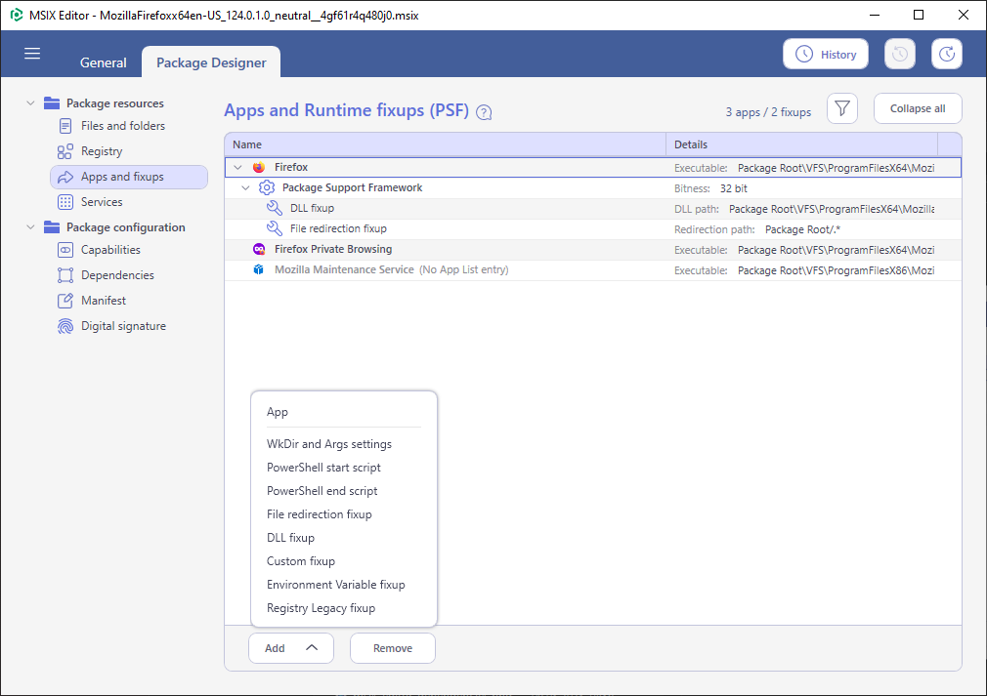Open the PSF help question icon

pyautogui.click(x=484, y=112)
